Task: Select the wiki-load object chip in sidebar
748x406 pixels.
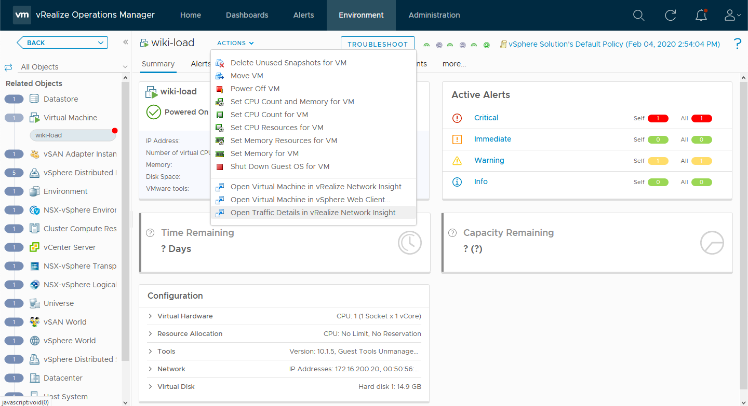Action: tap(73, 135)
